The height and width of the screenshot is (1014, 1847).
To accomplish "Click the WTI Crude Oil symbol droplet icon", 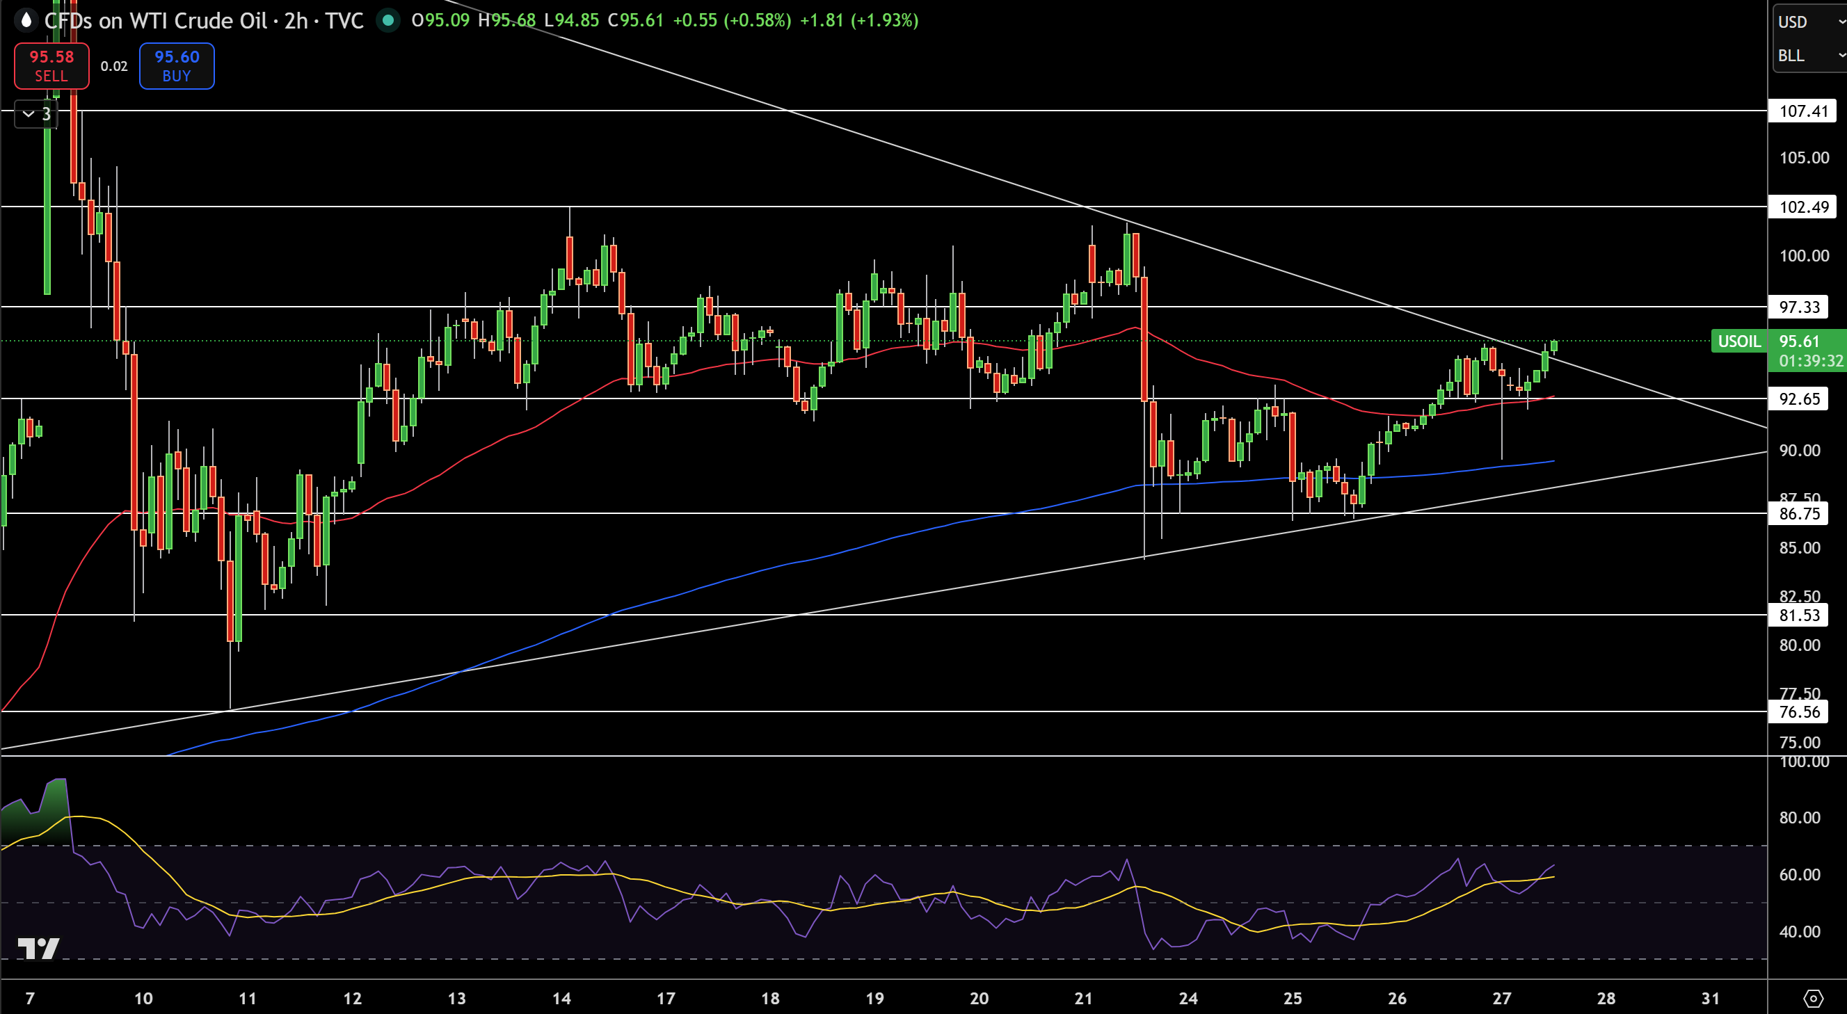I will pos(26,20).
